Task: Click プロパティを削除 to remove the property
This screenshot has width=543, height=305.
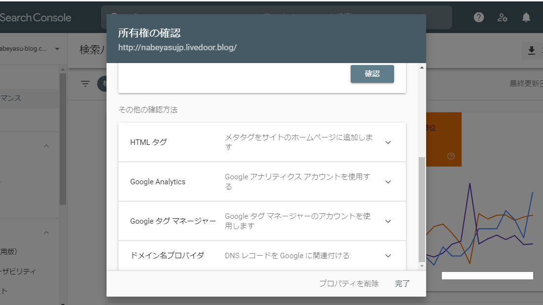Action: pos(349,283)
